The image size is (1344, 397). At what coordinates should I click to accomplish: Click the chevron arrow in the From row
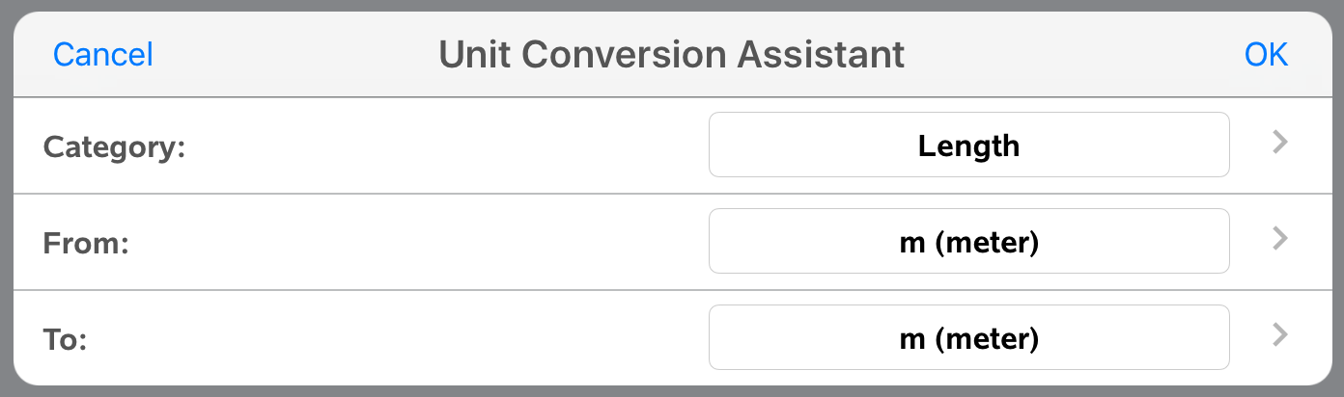[x=1280, y=239]
